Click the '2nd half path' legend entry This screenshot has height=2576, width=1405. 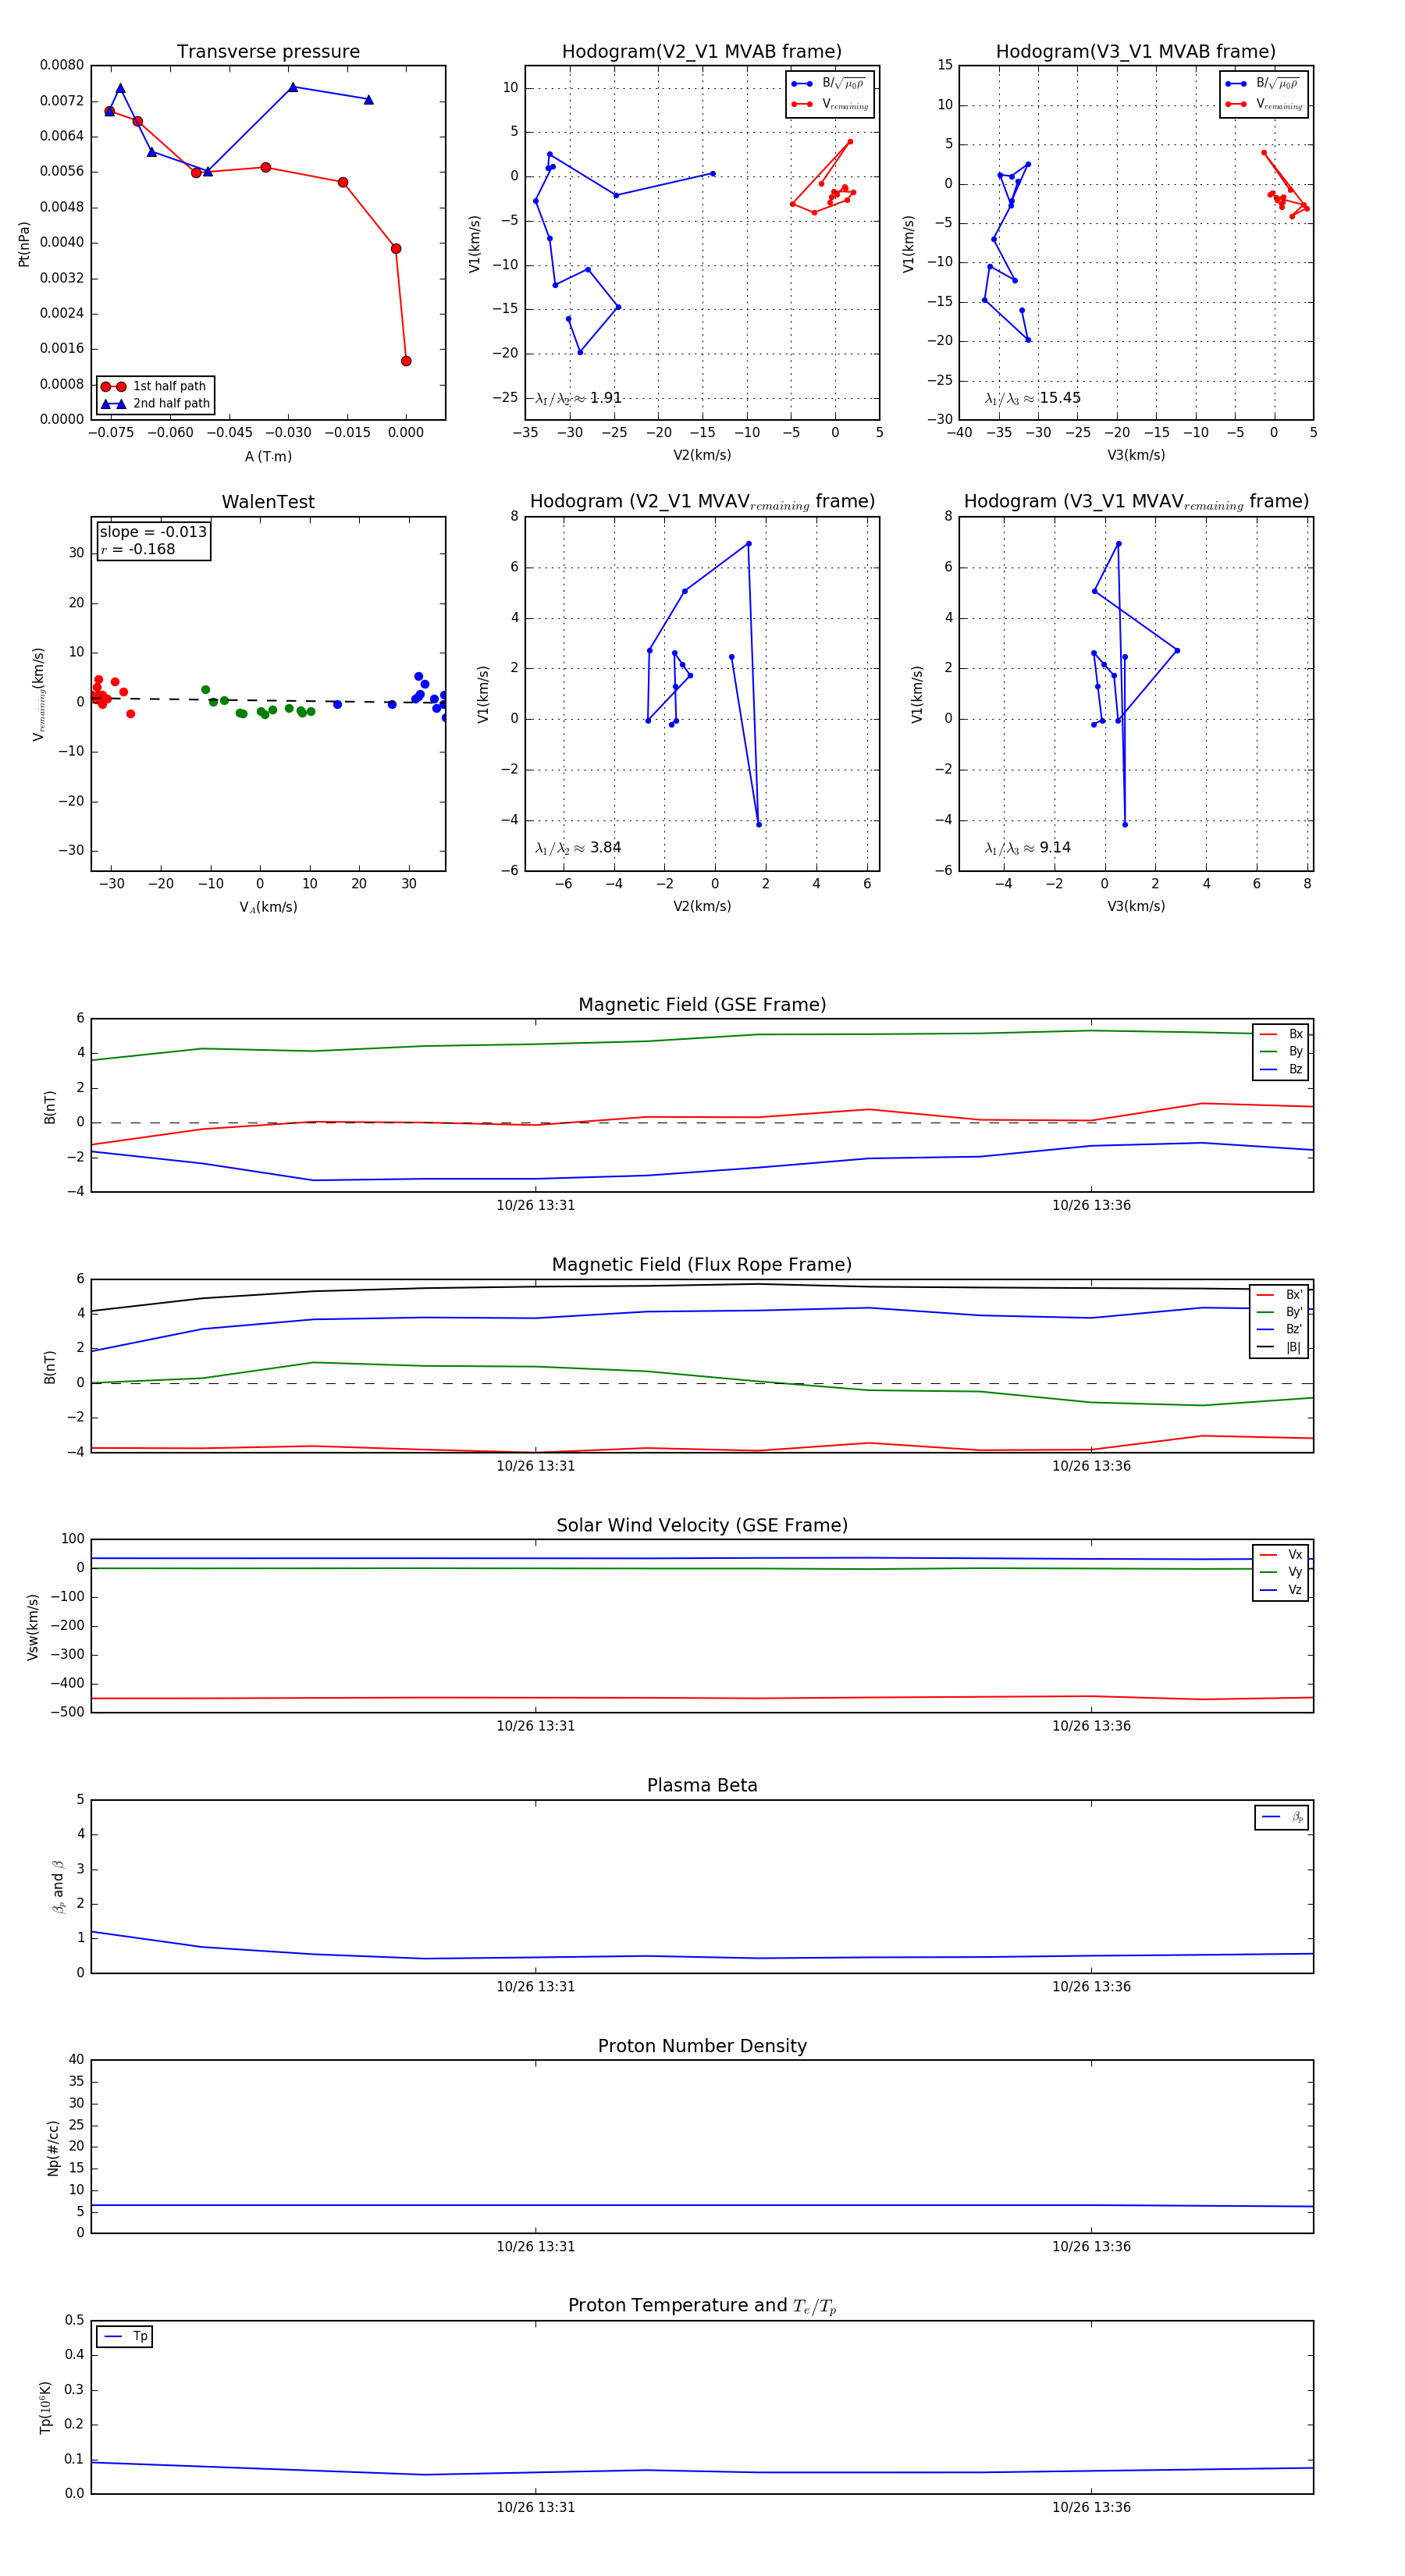click(155, 404)
